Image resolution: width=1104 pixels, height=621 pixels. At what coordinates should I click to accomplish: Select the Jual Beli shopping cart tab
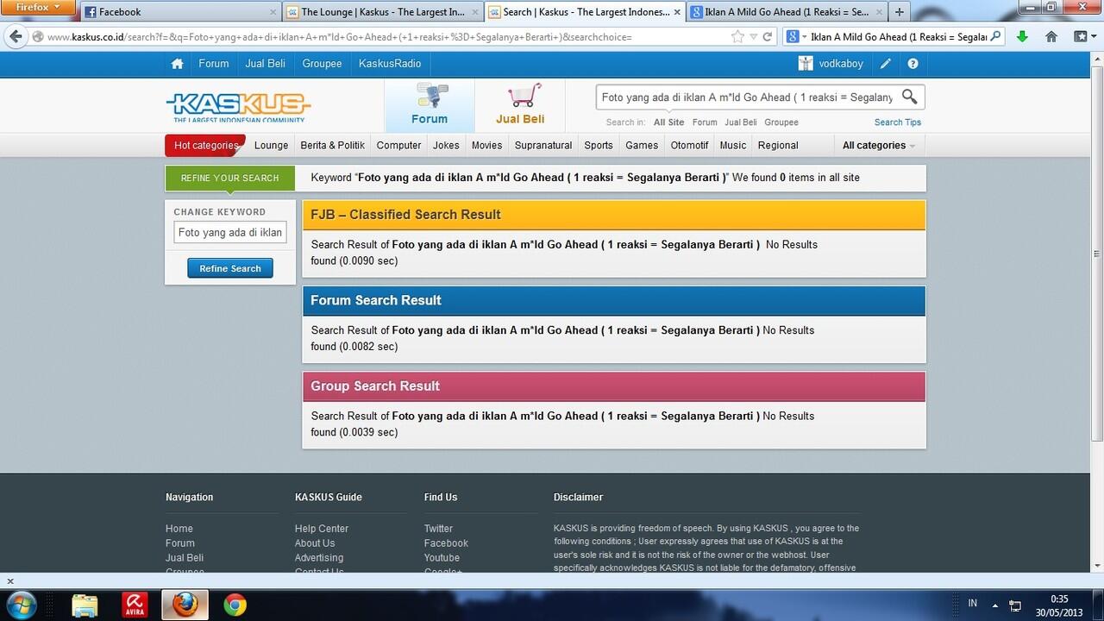tap(520, 105)
